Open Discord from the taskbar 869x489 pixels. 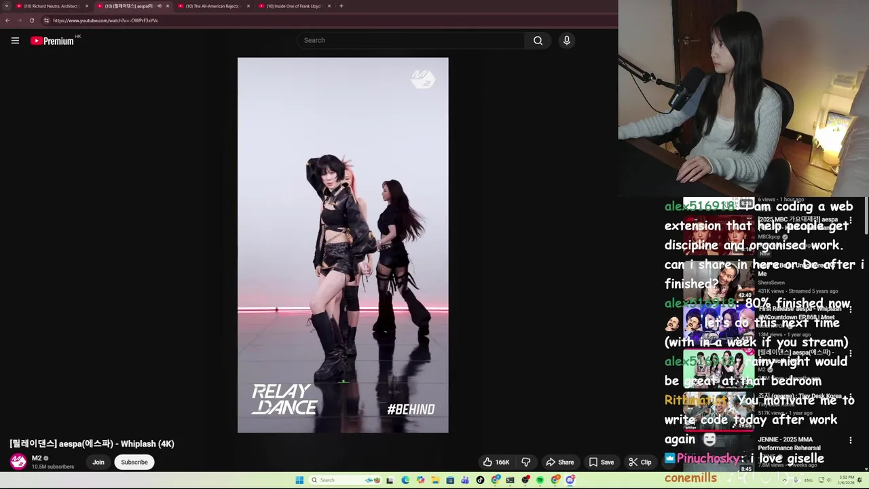click(570, 480)
